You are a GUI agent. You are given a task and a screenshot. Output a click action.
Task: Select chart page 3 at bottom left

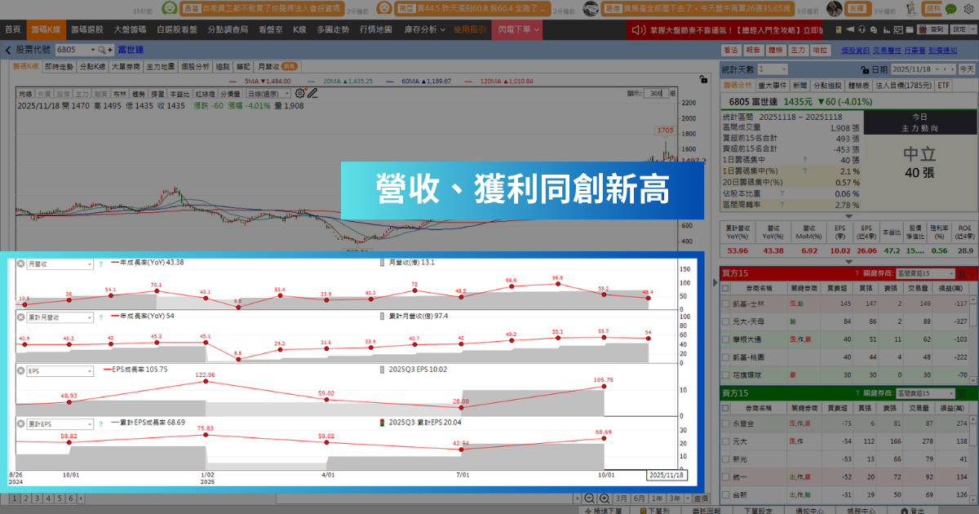pyautogui.click(x=37, y=498)
